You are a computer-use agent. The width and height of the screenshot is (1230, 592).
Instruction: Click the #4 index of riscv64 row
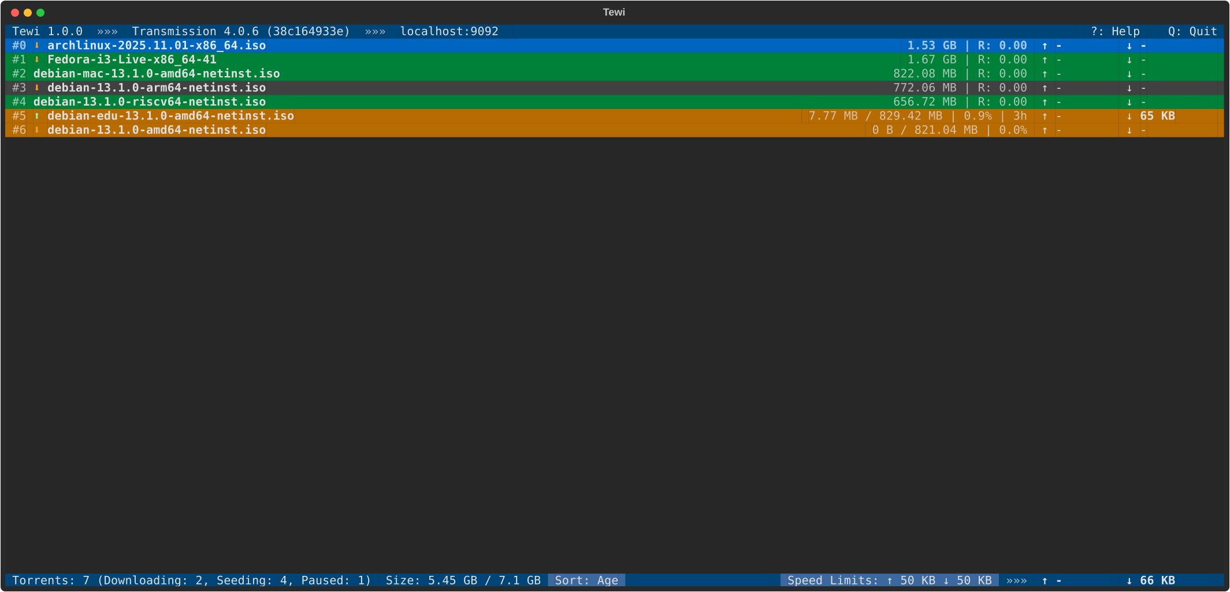tap(19, 102)
